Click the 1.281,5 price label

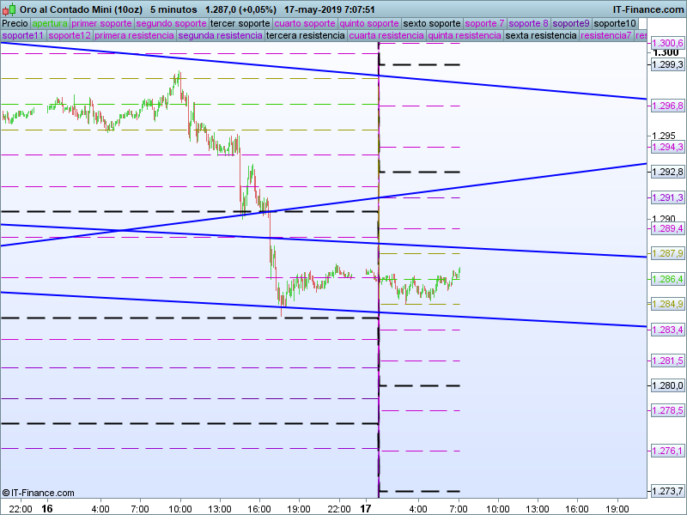click(x=667, y=360)
